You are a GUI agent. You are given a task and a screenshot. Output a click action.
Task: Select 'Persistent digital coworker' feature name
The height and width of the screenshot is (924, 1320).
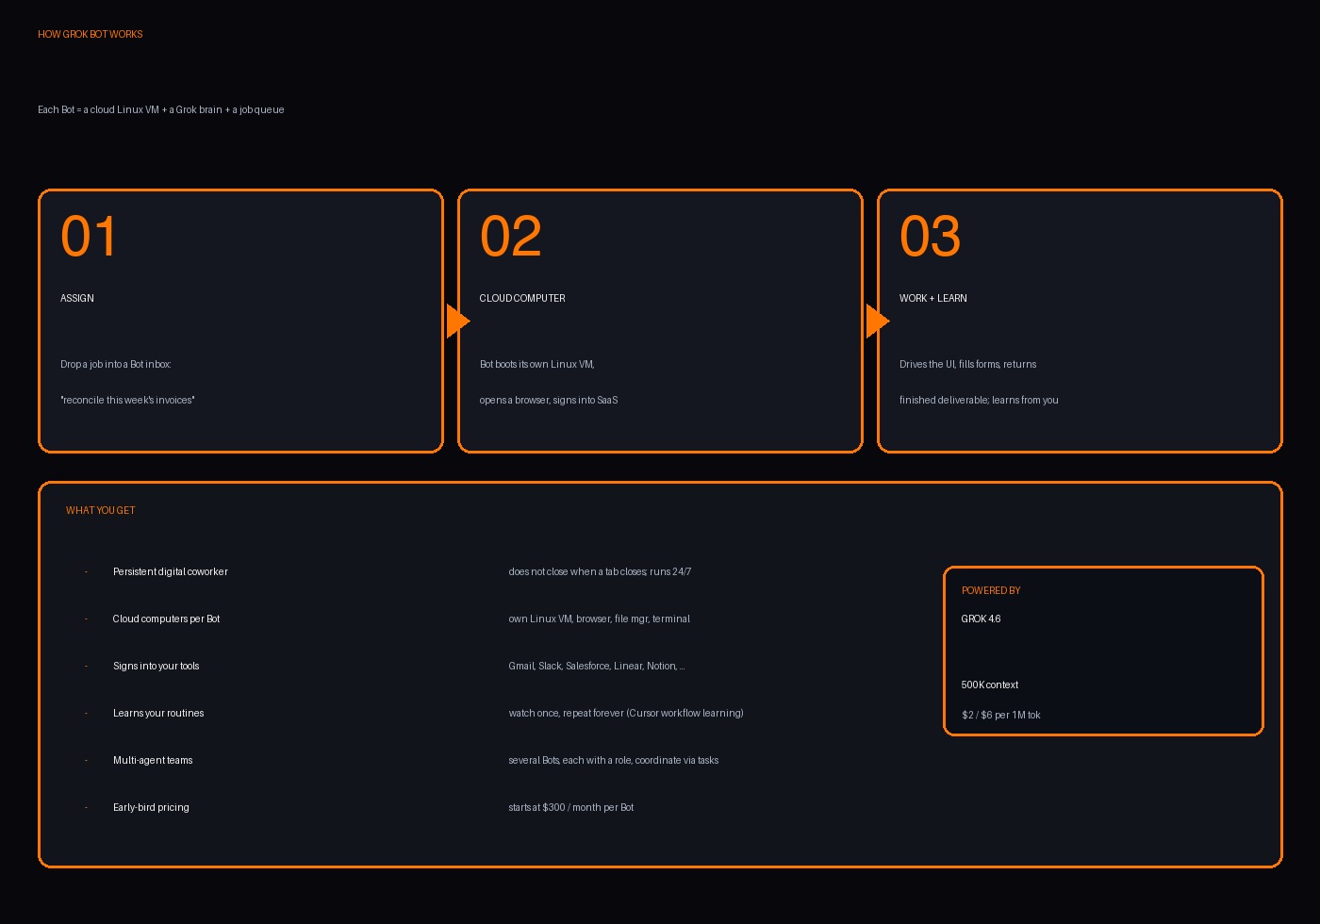coord(171,571)
